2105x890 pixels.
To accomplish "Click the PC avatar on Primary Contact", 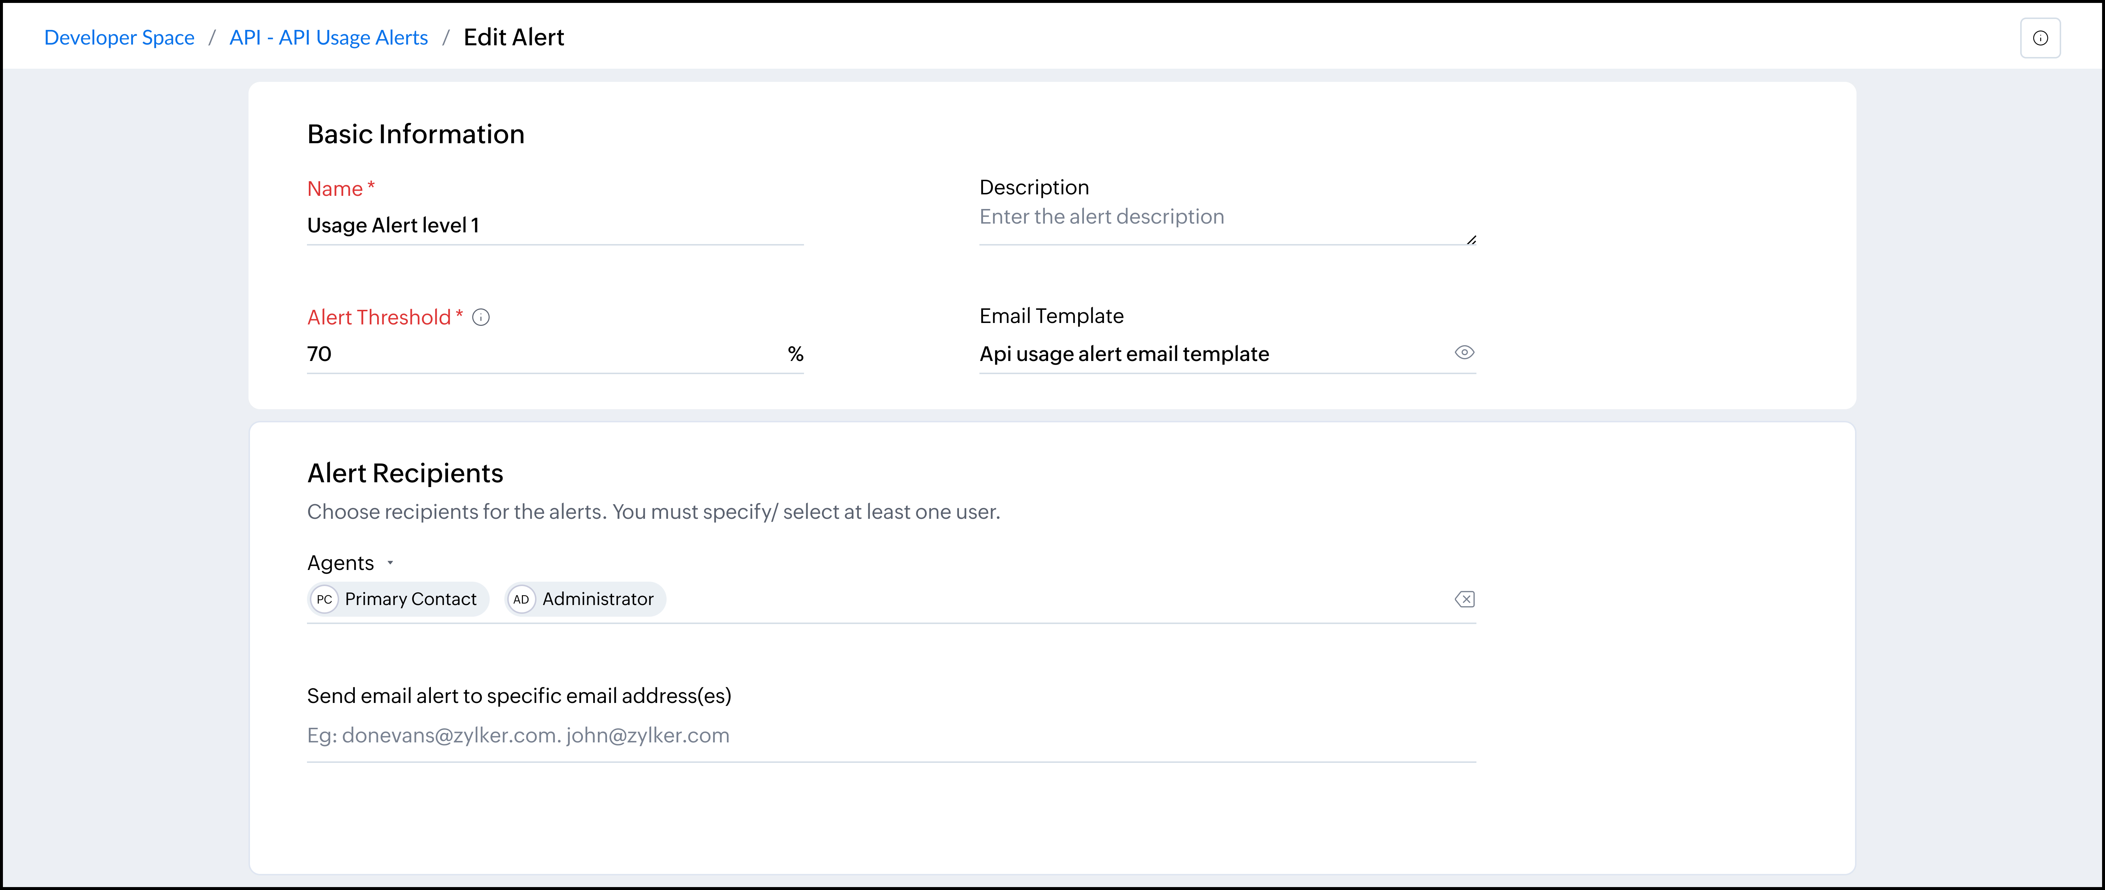I will 325,600.
